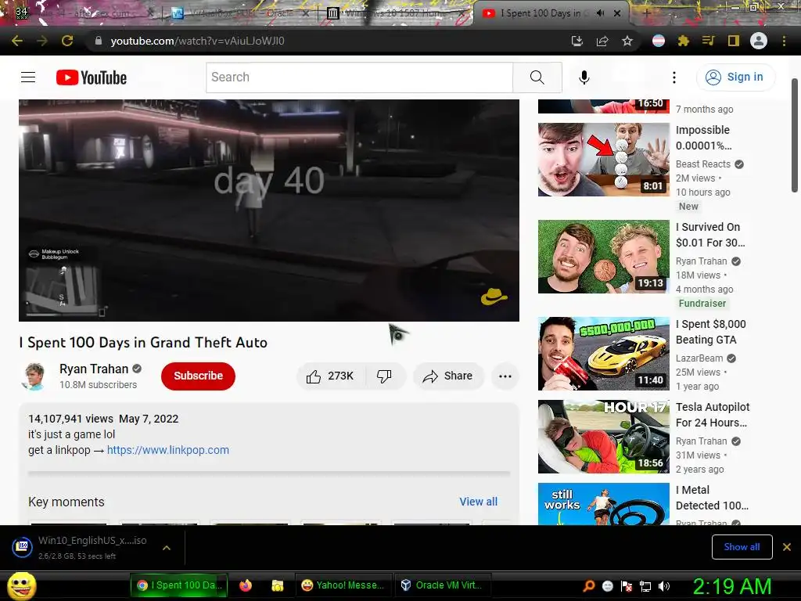This screenshot has height=601, width=801.
Task: Open YouTube settings three-dot menu
Action: click(673, 77)
